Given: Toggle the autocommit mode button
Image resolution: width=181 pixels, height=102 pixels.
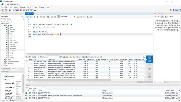Looking at the screenshot, I should (58, 17).
